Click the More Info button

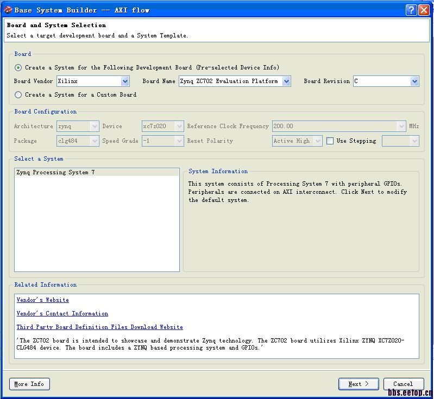click(29, 384)
